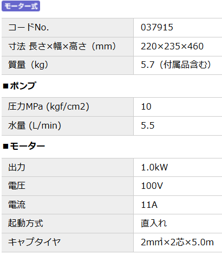Select the output value 1.0kW
This screenshot has width=222, height=254.
pos(154,167)
